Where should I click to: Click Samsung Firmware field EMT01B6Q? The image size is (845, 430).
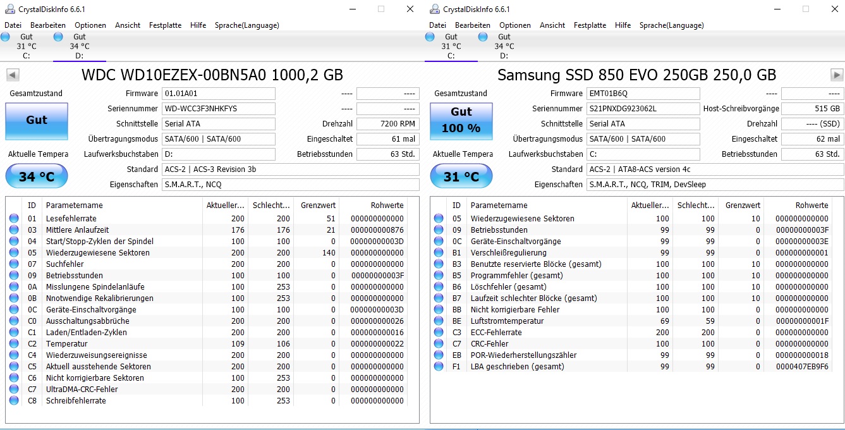click(643, 94)
